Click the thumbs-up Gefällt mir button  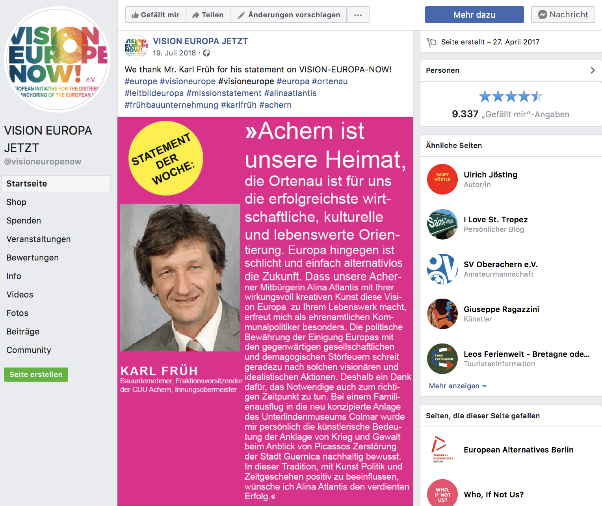156,15
